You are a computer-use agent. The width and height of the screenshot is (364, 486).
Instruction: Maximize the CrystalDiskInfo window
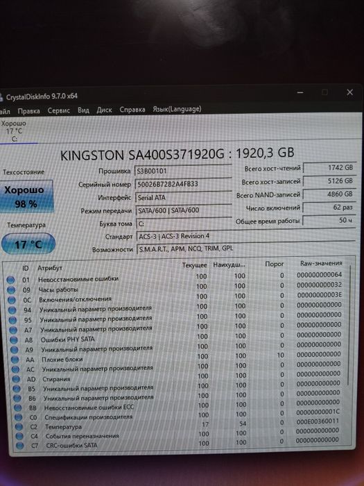324,92
